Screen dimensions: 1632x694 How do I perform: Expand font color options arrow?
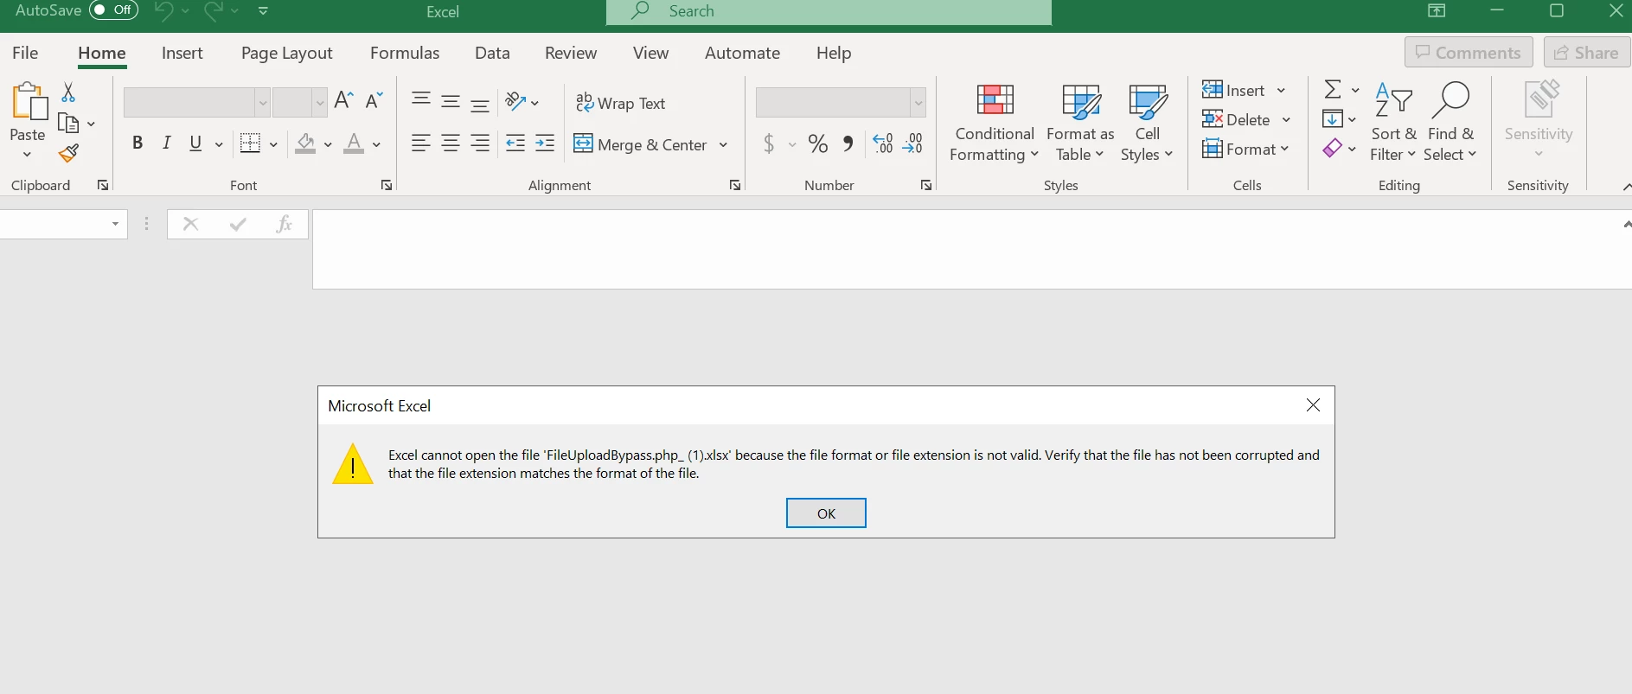click(376, 144)
